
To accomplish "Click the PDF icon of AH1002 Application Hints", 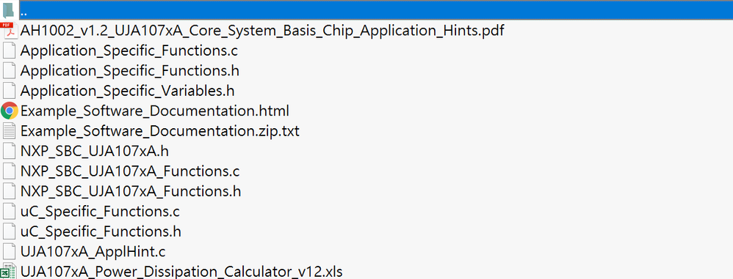I will (x=9, y=30).
